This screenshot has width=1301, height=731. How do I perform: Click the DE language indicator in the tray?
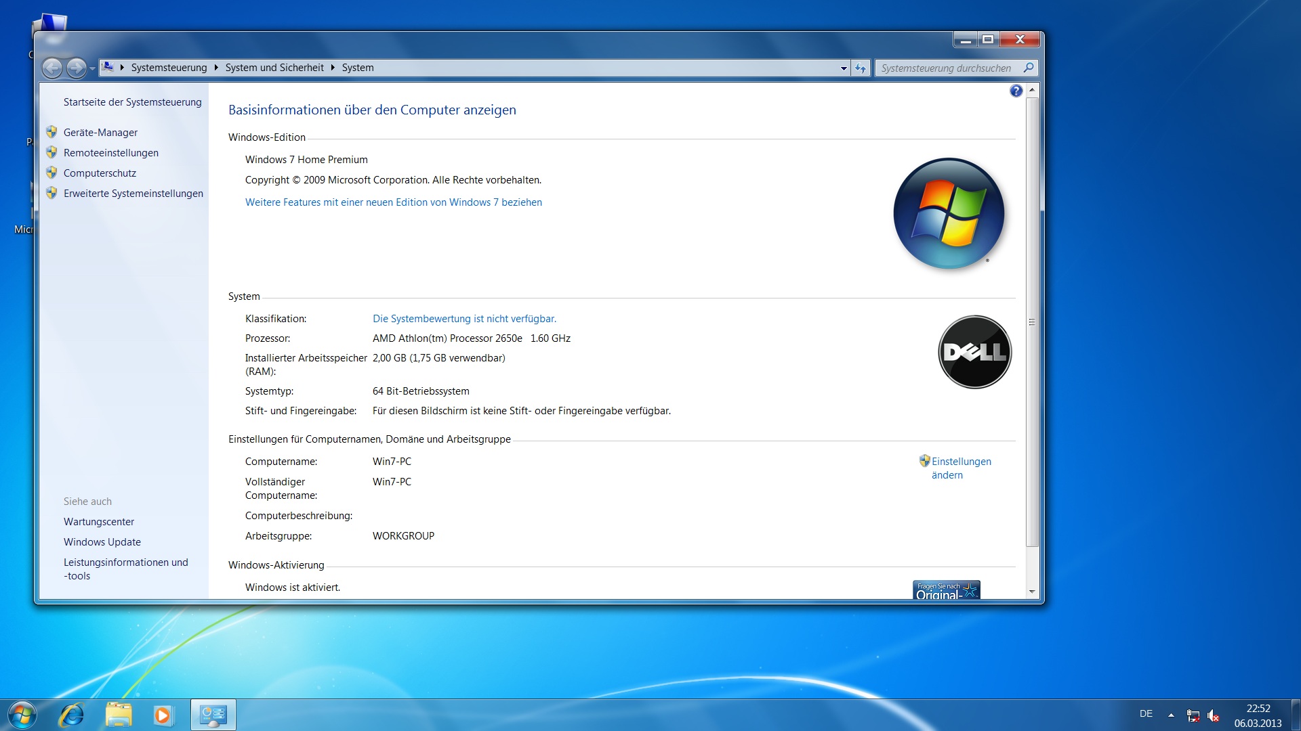pyautogui.click(x=1146, y=714)
